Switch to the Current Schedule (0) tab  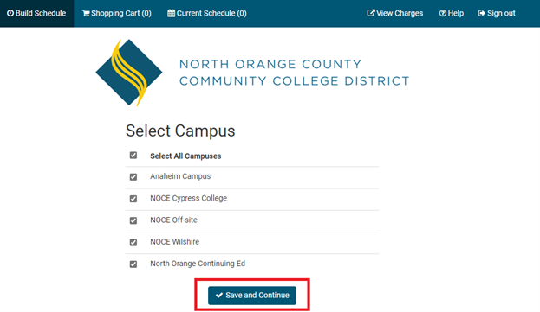tap(207, 13)
